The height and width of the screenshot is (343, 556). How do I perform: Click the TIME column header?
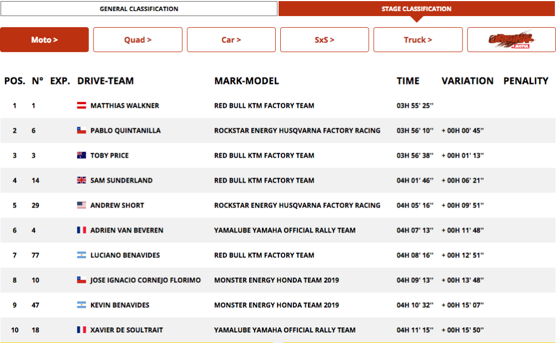coord(408,81)
